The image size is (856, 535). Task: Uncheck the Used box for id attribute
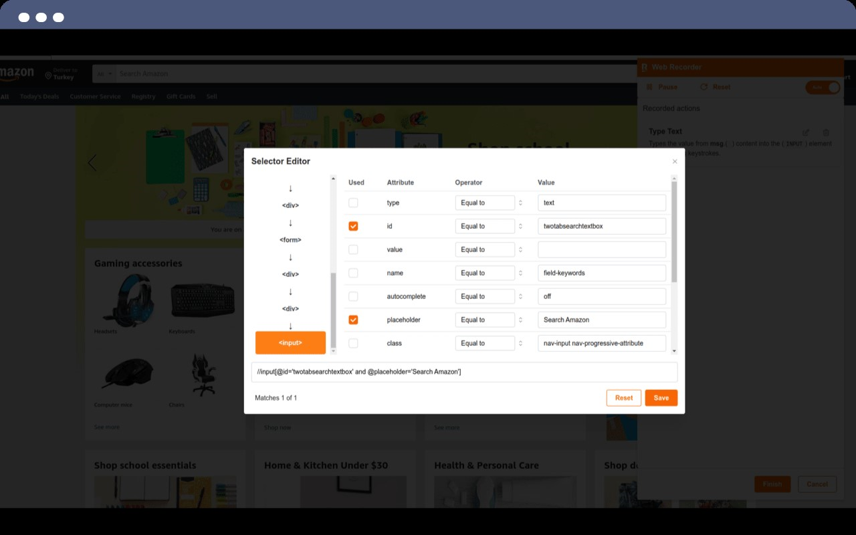coord(353,226)
